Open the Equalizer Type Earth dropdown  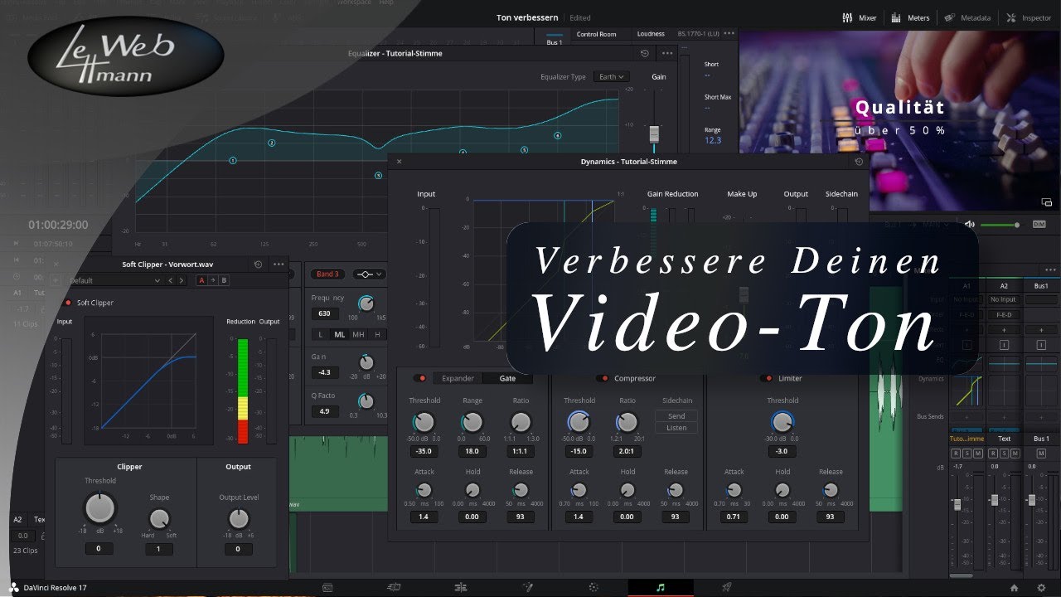pyautogui.click(x=611, y=76)
